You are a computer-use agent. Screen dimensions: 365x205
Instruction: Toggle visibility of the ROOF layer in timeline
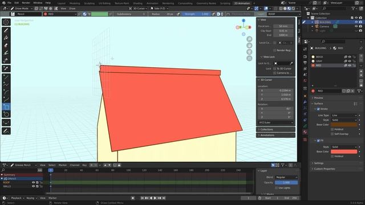pos(33,182)
